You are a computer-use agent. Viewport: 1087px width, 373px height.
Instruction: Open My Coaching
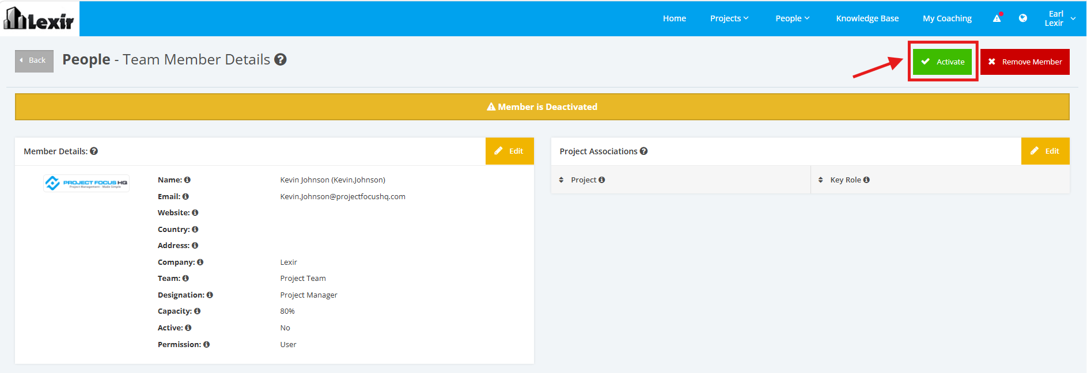point(947,18)
